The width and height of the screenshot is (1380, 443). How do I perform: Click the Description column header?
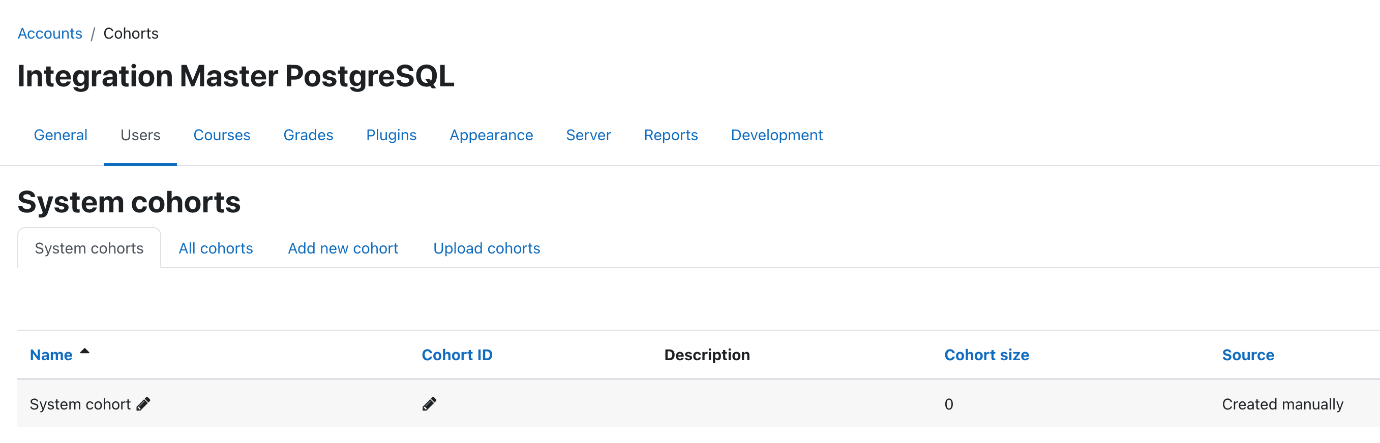pos(707,355)
